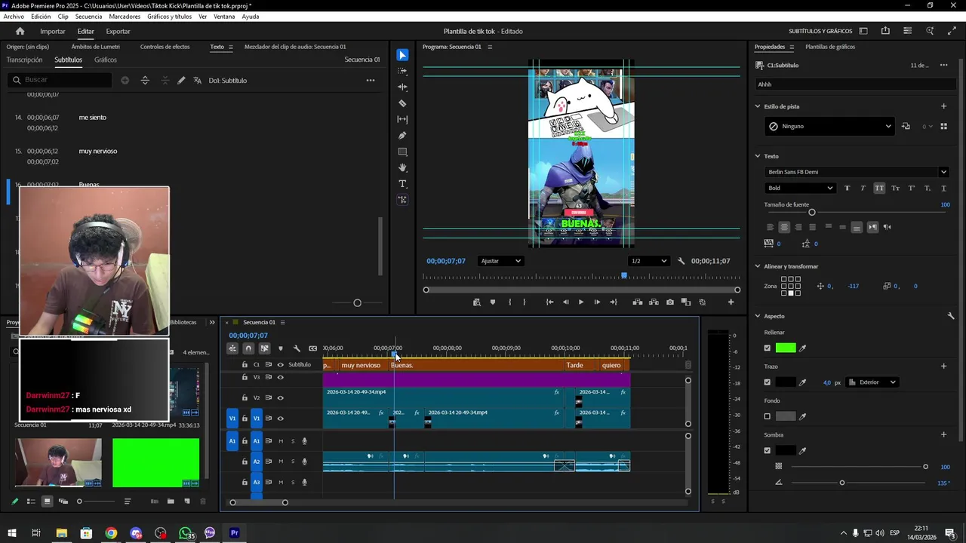Select the Razor tool
The width and height of the screenshot is (966, 543).
click(402, 103)
